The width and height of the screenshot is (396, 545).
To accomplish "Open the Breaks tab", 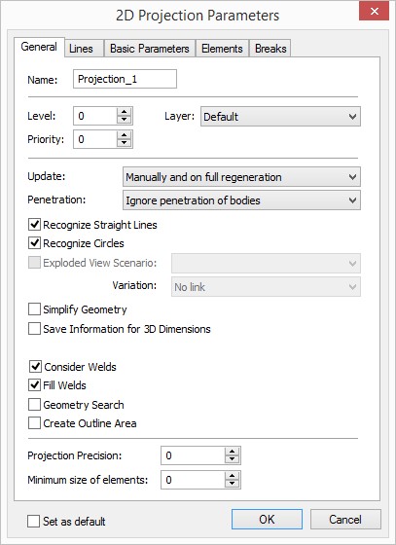I will click(270, 49).
